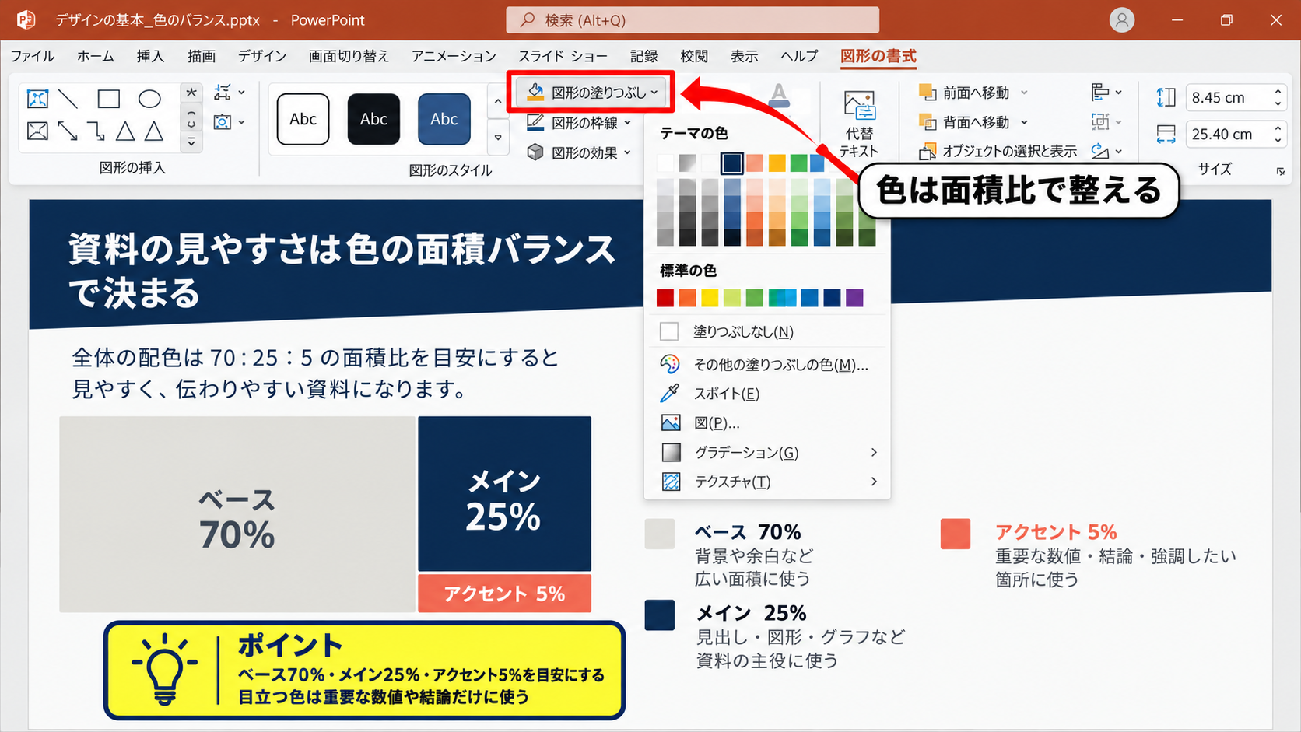
Task: Expand the shapes gallery list
Action: (x=191, y=142)
